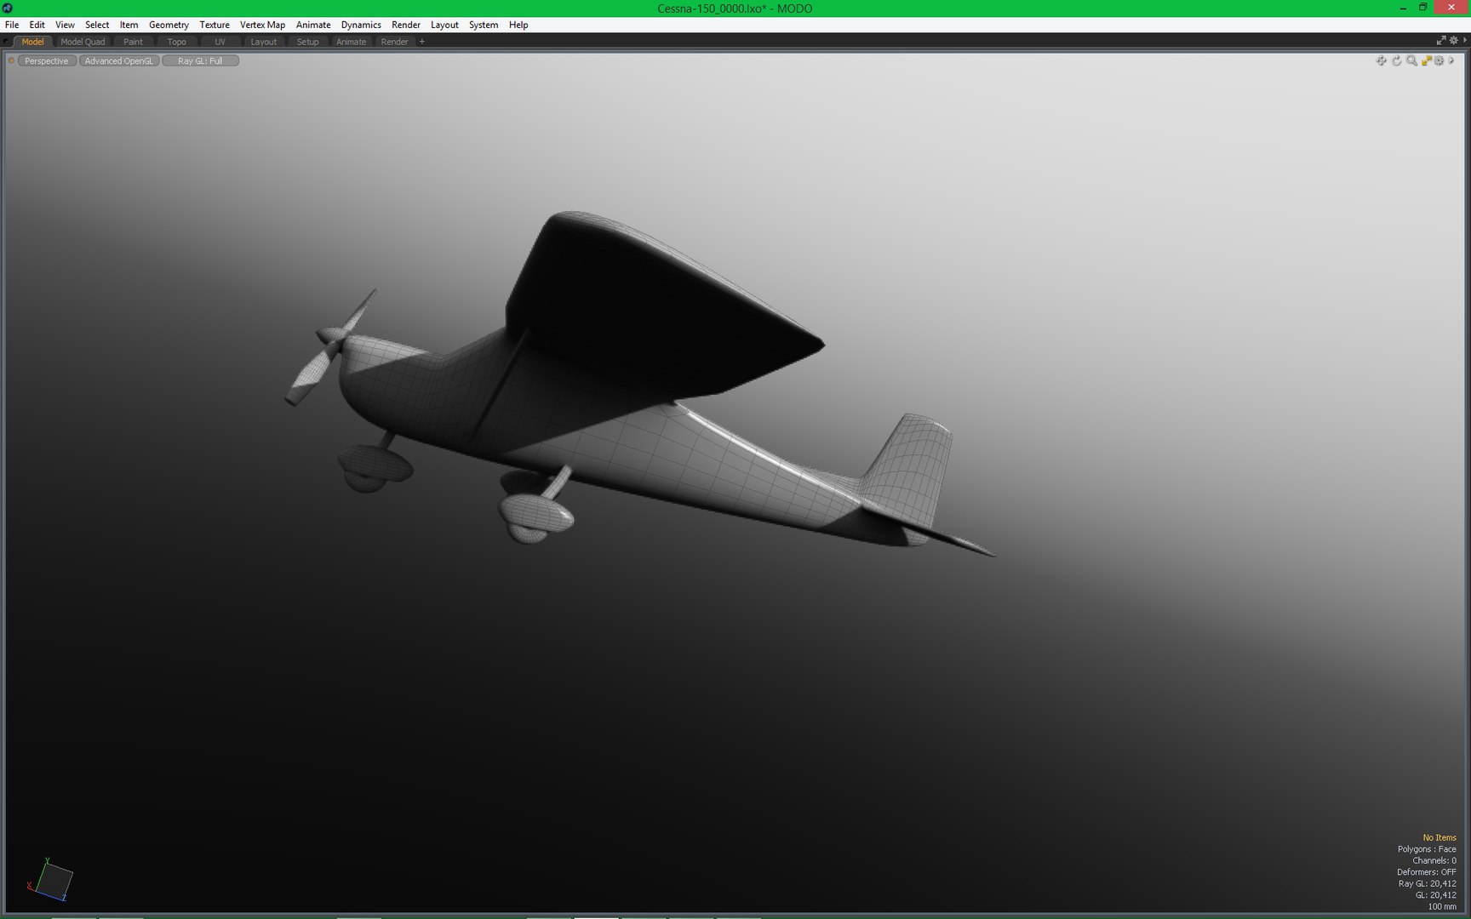1471x919 pixels.
Task: Open the Help menu
Action: (518, 25)
